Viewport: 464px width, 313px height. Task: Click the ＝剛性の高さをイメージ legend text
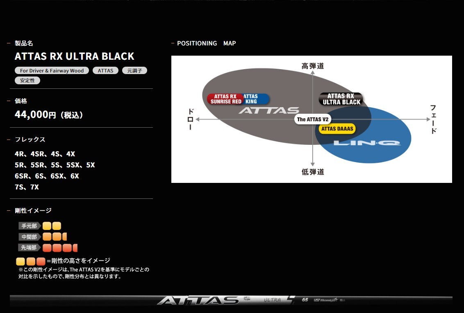tap(78, 261)
